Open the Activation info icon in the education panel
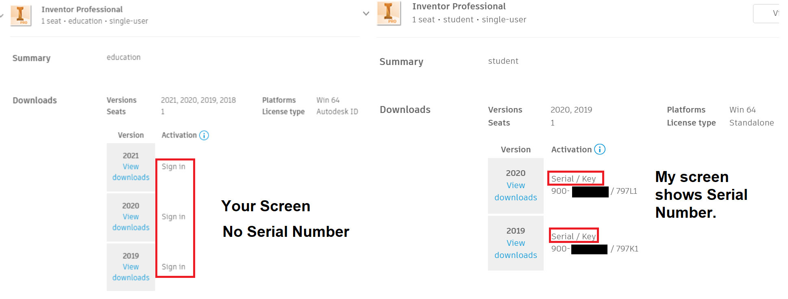The height and width of the screenshot is (299, 788). point(204,135)
